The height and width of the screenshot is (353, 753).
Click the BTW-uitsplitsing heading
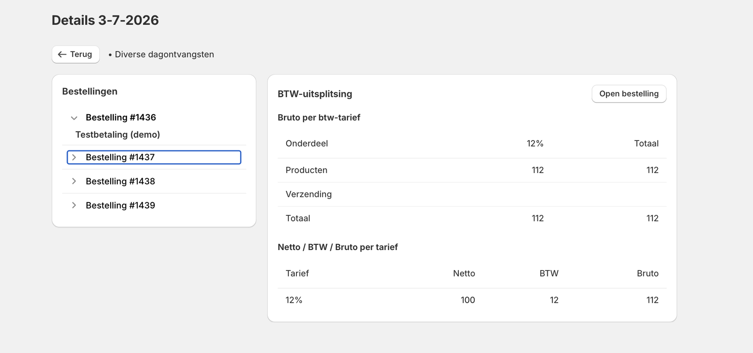coord(315,94)
